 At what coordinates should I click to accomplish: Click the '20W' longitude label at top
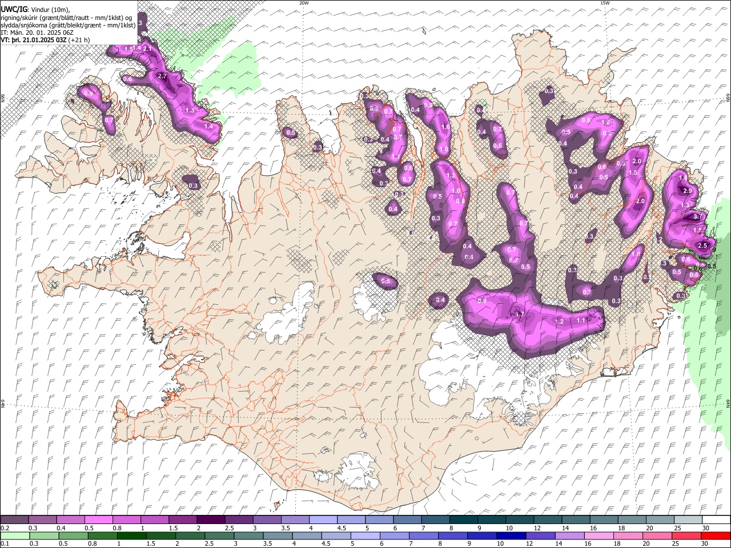tap(304, 3)
